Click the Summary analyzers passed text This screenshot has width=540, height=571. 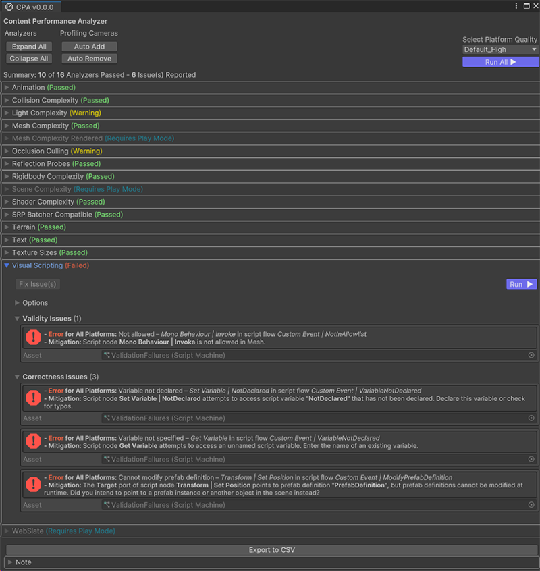(99, 75)
